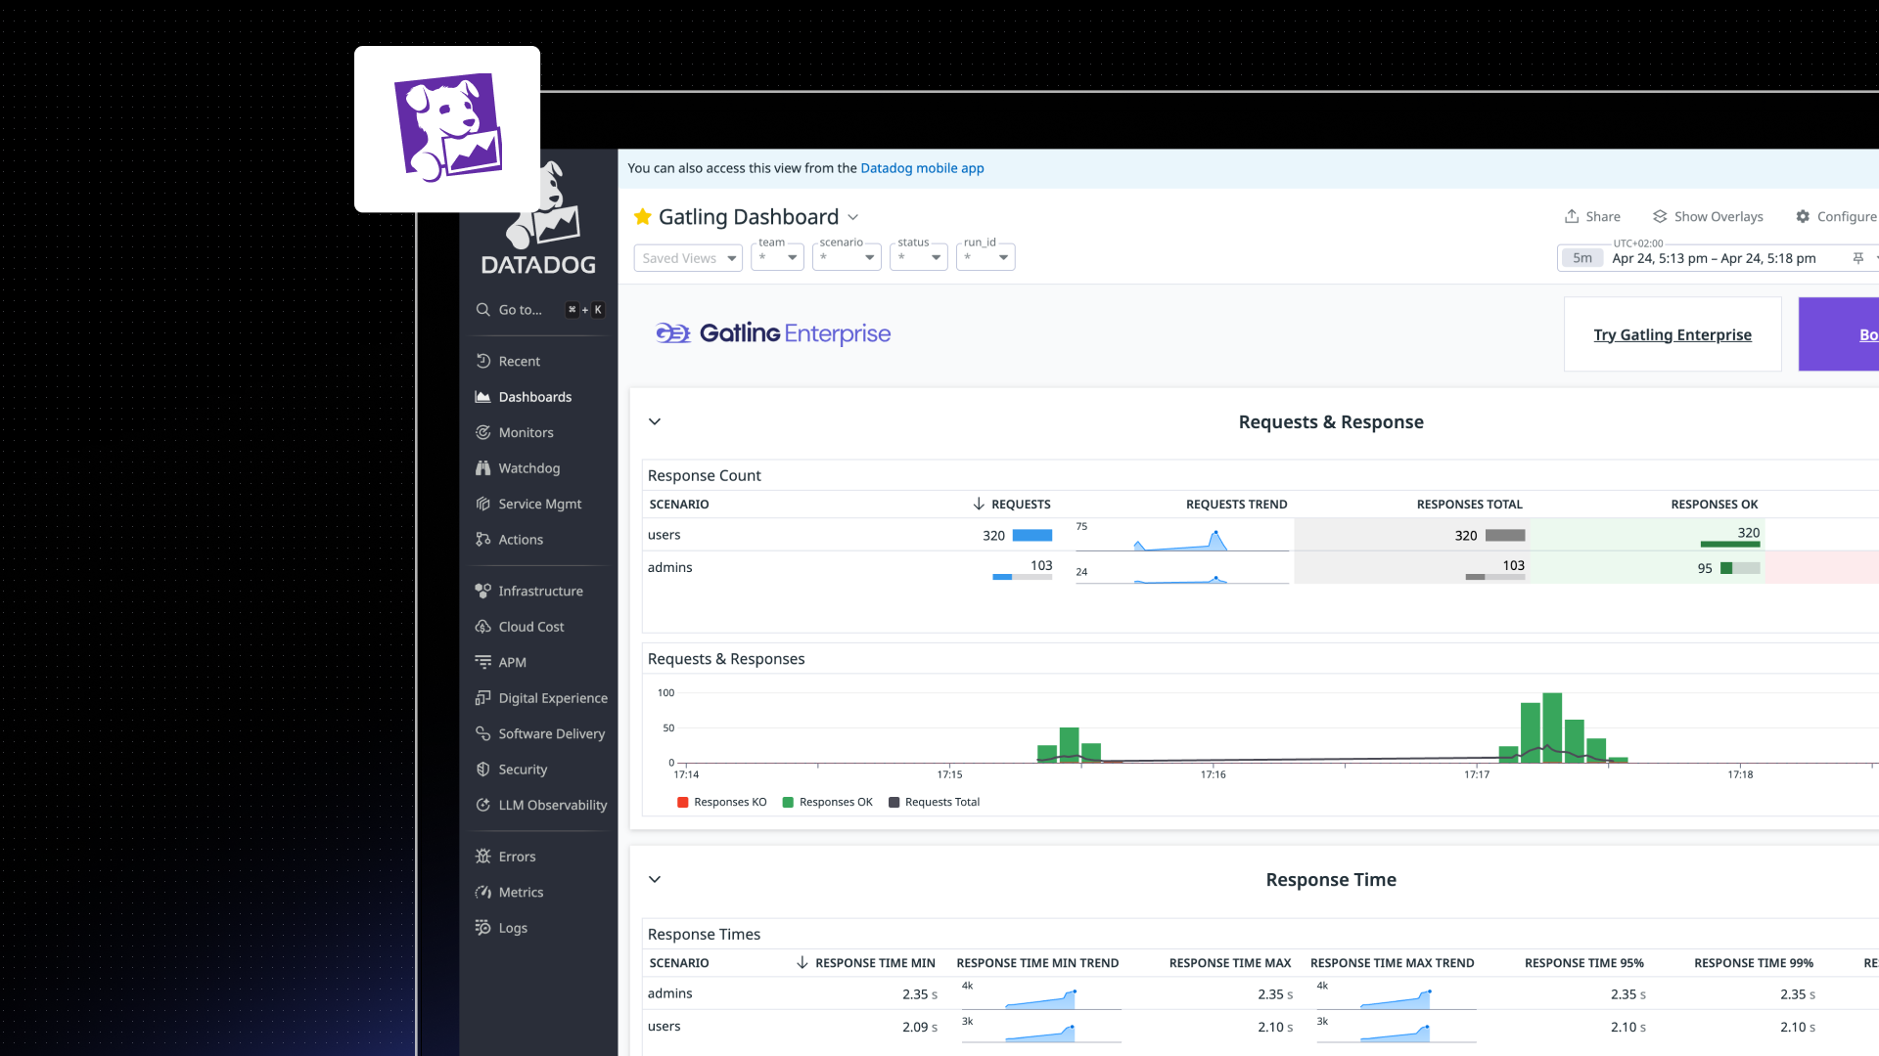
Task: Open the scenario filter dropdown
Action: point(847,258)
